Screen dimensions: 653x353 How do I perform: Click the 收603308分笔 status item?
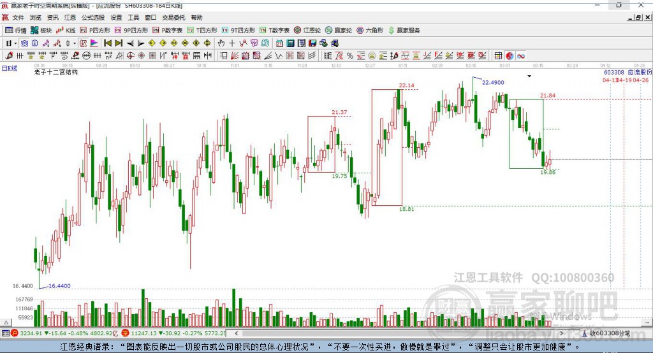[x=606, y=333]
